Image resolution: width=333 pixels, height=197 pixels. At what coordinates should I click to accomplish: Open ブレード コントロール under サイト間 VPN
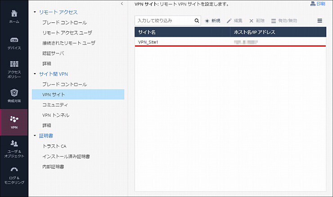pos(64,84)
